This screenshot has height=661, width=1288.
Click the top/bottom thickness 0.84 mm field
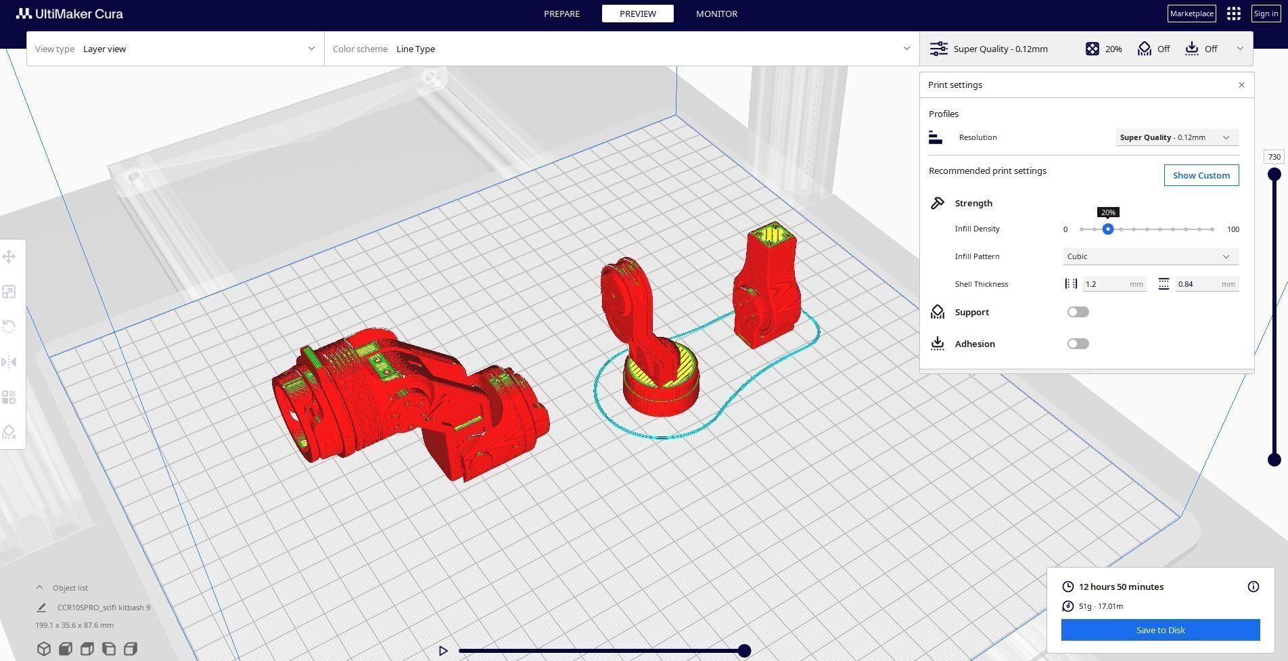coord(1207,284)
